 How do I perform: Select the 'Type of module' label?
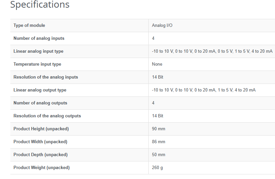click(x=29, y=26)
